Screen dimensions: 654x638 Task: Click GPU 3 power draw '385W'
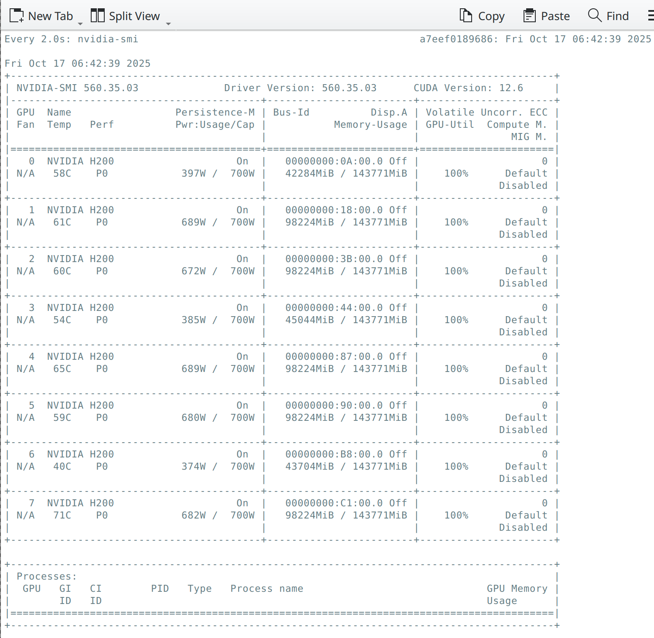point(194,320)
